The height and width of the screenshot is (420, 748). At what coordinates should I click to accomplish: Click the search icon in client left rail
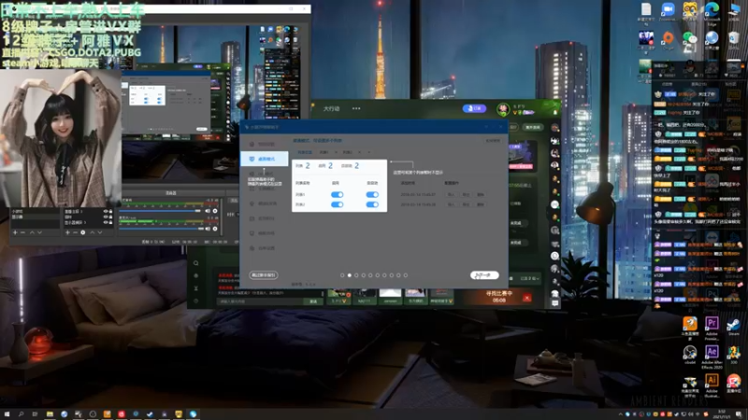[x=196, y=263]
